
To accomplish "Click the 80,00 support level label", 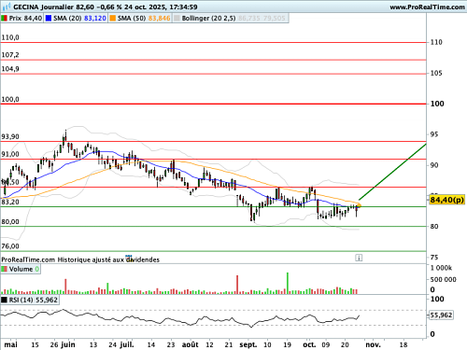I will [x=10, y=222].
